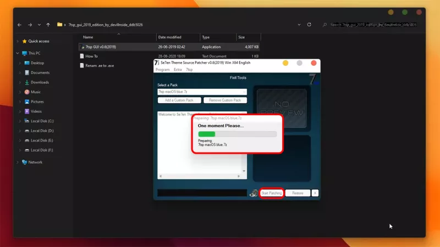Expand the Quick access node

(x=18, y=41)
